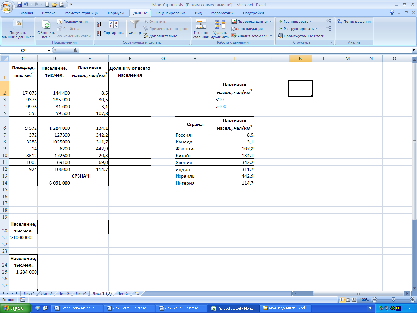The image size is (417, 313).
Task: Open the undo history dropdown arrow
Action: click(x=31, y=5)
